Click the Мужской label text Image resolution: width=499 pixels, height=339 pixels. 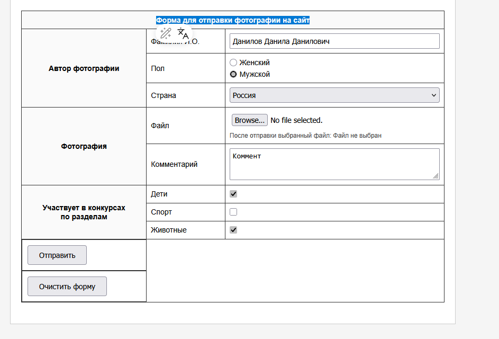(255, 74)
